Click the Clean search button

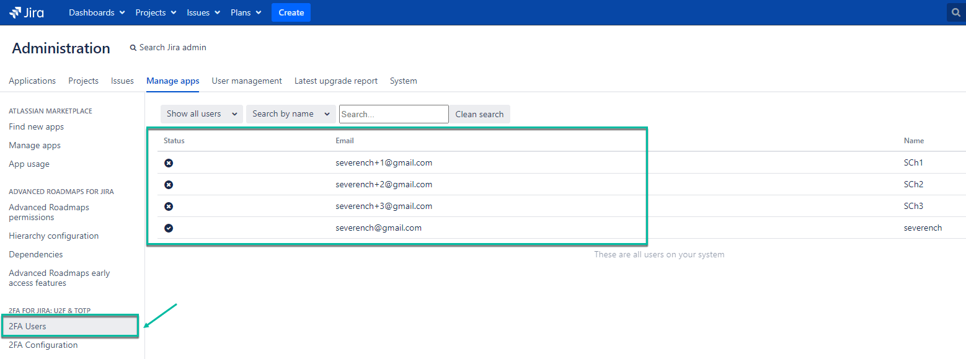[479, 114]
